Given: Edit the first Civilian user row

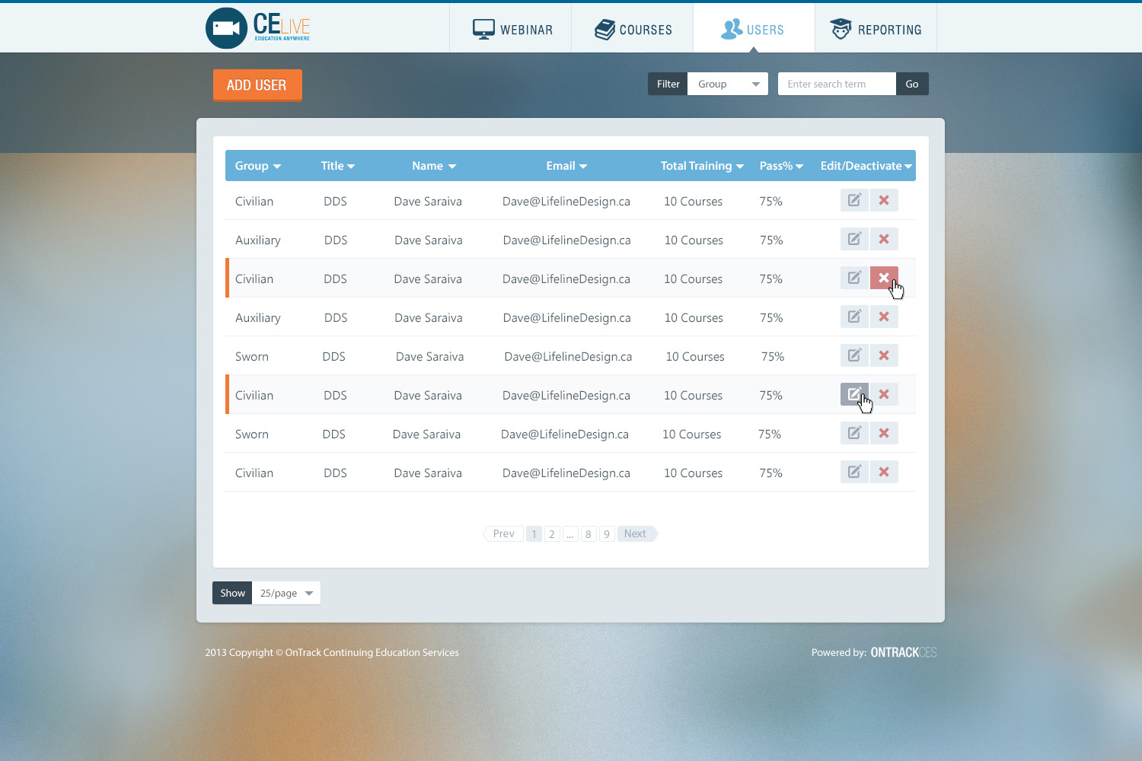Looking at the screenshot, I should coord(854,200).
